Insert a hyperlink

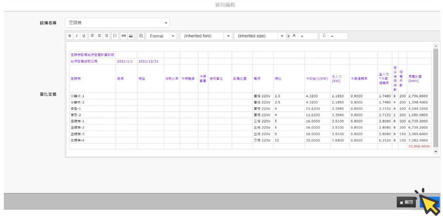click(x=124, y=36)
